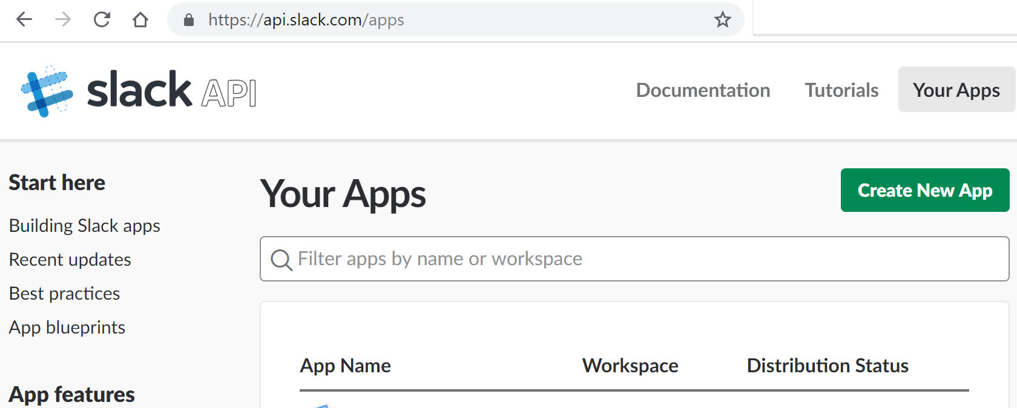
Task: Go back using the browser back arrow
Action: pyautogui.click(x=24, y=20)
